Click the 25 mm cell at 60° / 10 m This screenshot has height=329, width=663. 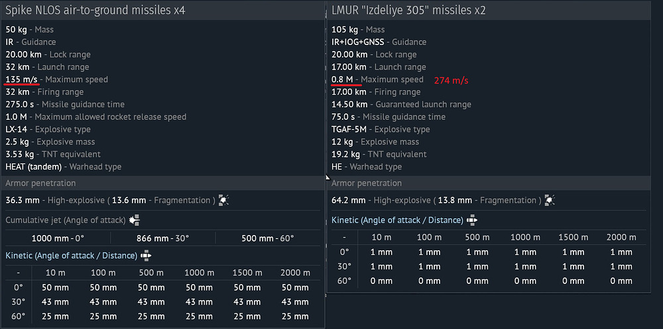click(55, 316)
